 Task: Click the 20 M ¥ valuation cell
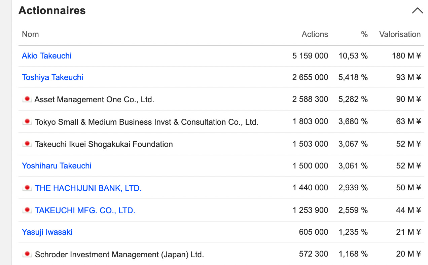pyautogui.click(x=408, y=254)
